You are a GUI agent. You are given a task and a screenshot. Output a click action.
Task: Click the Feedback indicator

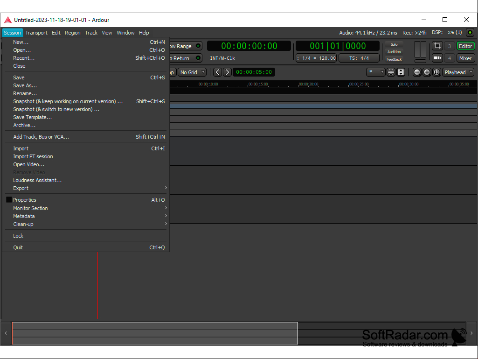coord(394,59)
